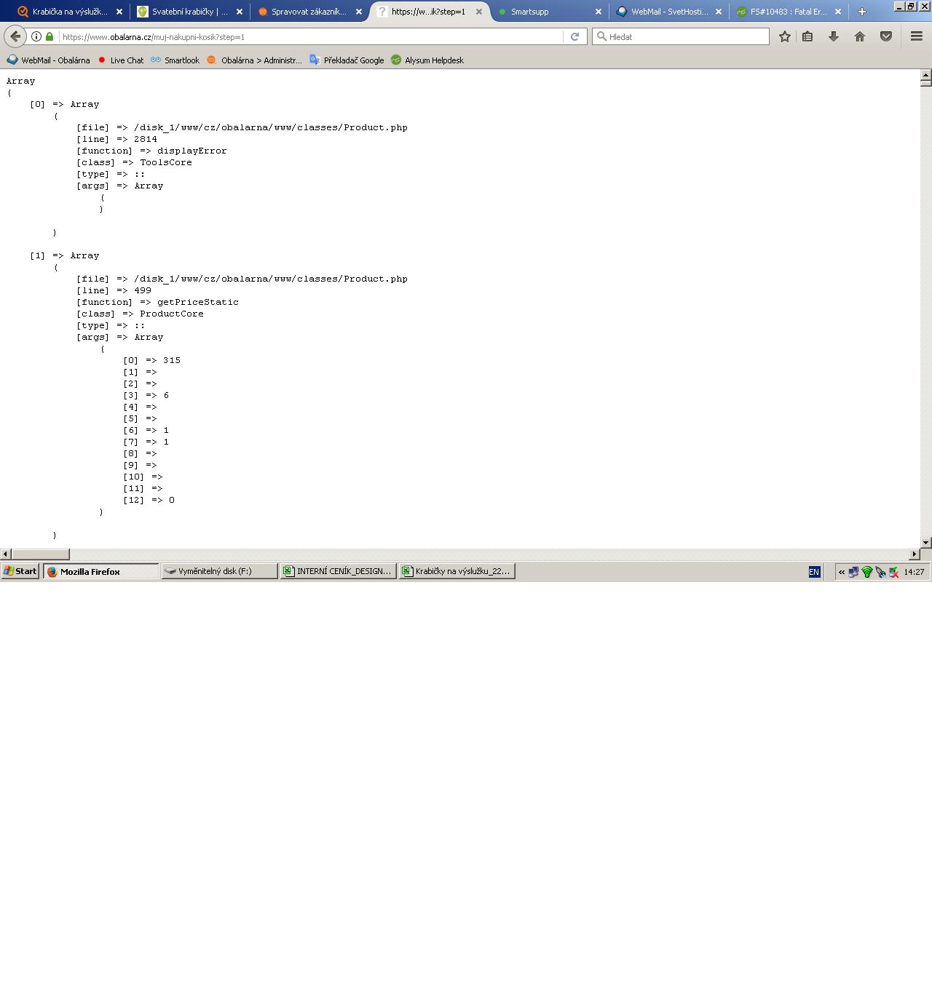
Task: Switch to 'Krabička na výslužk...' tab
Action: (69, 12)
